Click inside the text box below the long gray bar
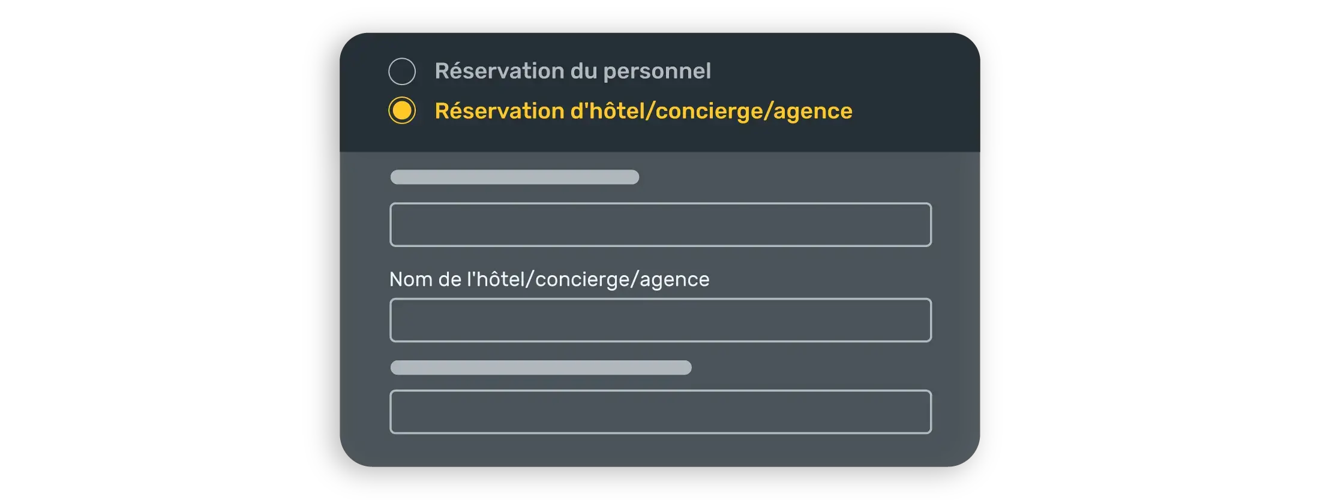 click(660, 412)
